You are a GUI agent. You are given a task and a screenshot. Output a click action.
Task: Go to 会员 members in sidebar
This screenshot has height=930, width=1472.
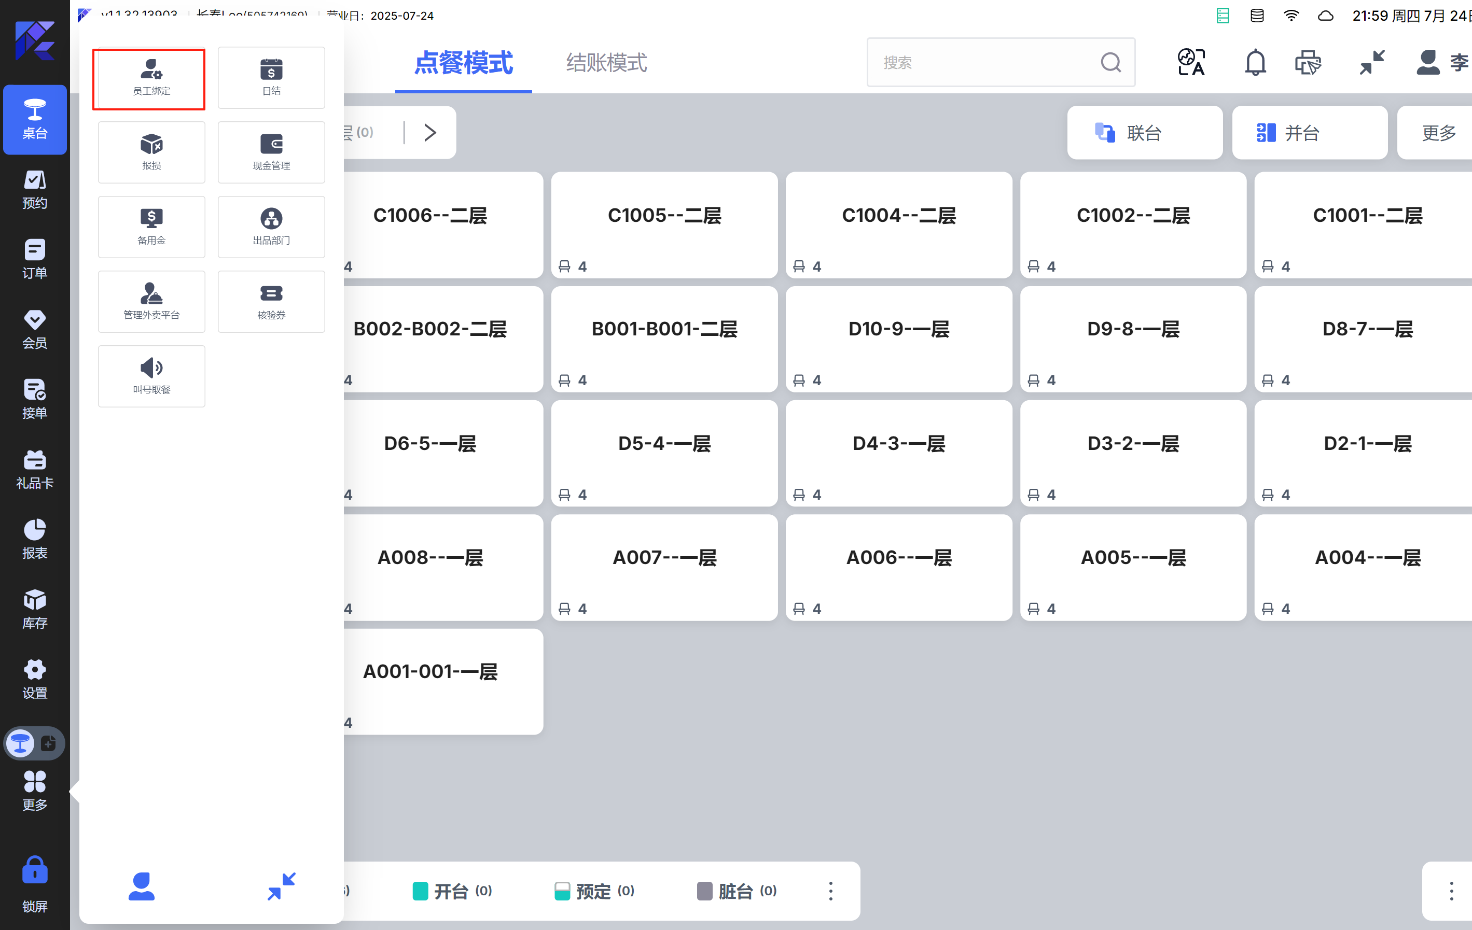pyautogui.click(x=35, y=329)
